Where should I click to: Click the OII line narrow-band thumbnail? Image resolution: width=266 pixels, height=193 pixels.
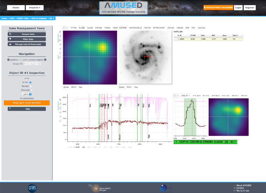(x=229, y=117)
